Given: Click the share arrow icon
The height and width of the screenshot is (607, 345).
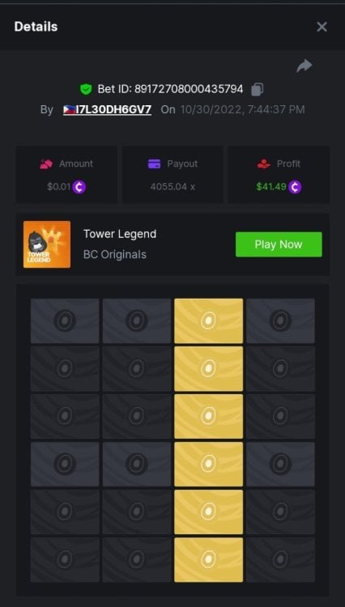Looking at the screenshot, I should (x=305, y=66).
